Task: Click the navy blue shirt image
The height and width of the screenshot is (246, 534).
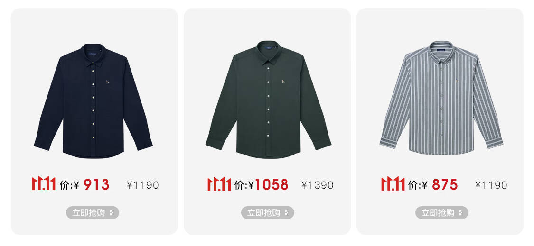Action: (x=93, y=100)
